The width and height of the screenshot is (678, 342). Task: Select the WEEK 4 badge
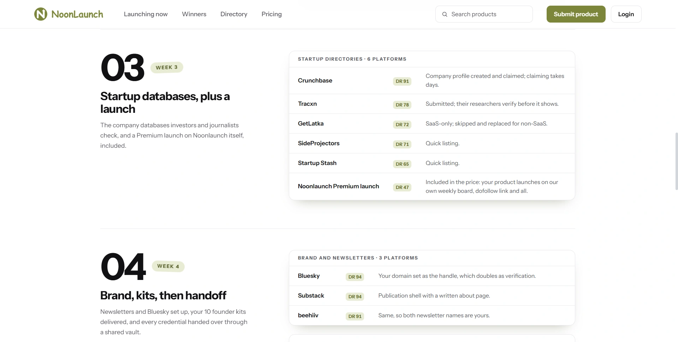click(x=168, y=266)
